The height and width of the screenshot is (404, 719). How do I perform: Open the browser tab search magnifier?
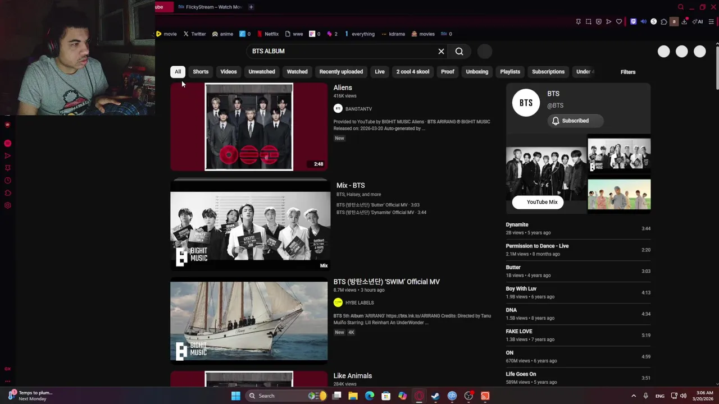tap(681, 7)
